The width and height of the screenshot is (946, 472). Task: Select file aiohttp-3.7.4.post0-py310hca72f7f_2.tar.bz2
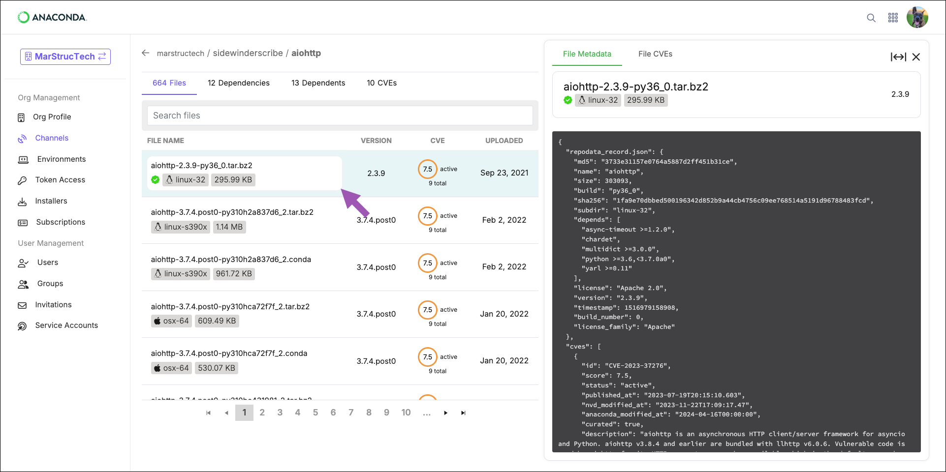pos(230,307)
